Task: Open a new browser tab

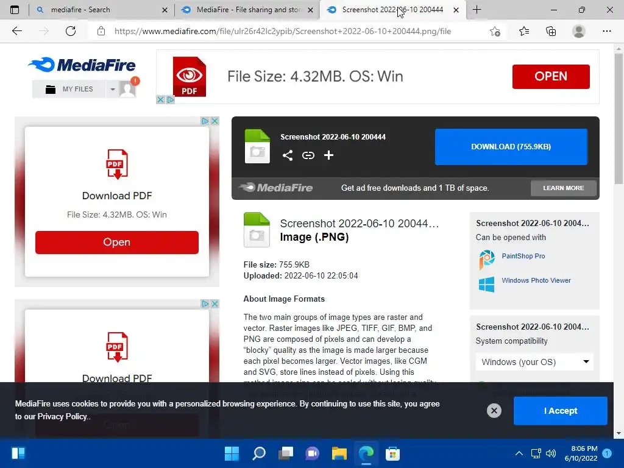Action: coord(477,10)
